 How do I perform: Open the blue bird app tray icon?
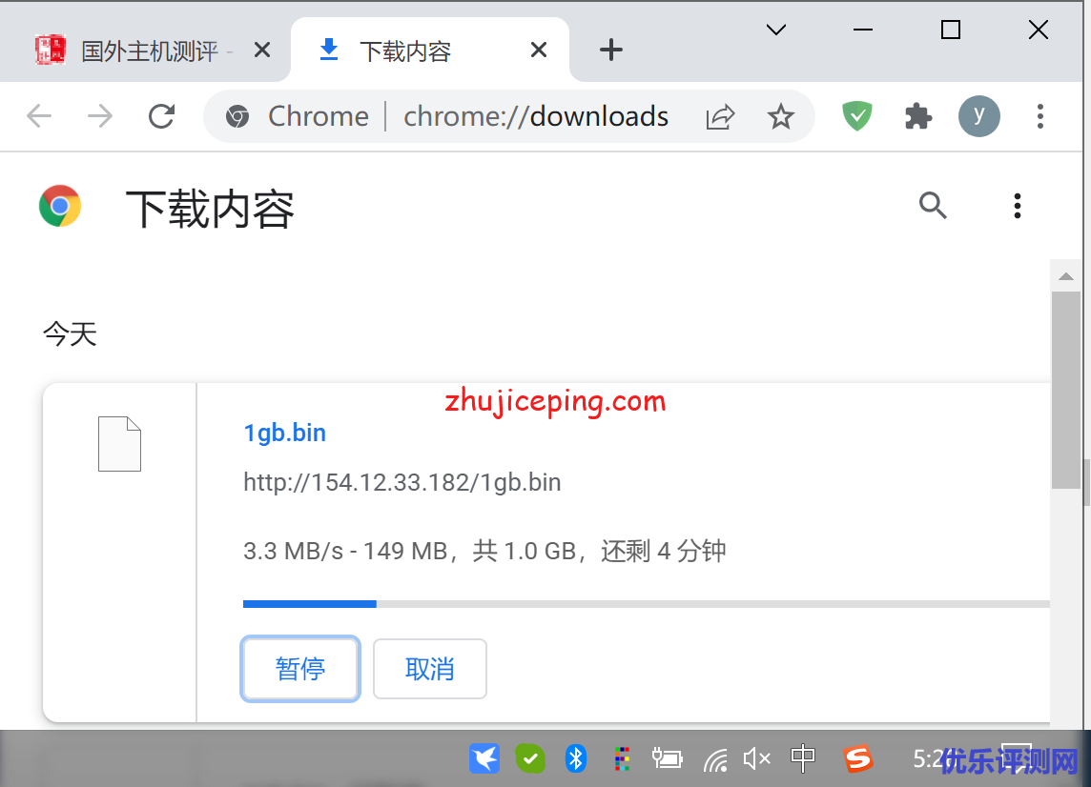[484, 758]
